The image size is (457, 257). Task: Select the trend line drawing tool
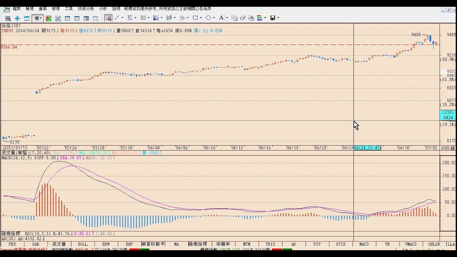coord(116,18)
